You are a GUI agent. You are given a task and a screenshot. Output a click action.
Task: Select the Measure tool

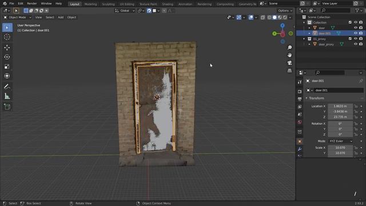[x=7, y=96]
